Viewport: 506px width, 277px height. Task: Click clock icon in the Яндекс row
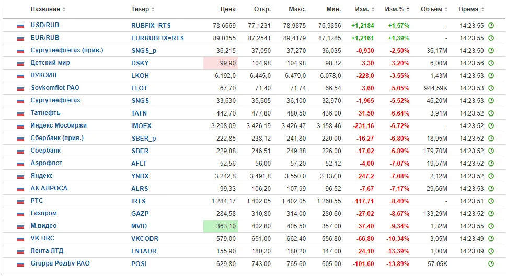click(491, 176)
